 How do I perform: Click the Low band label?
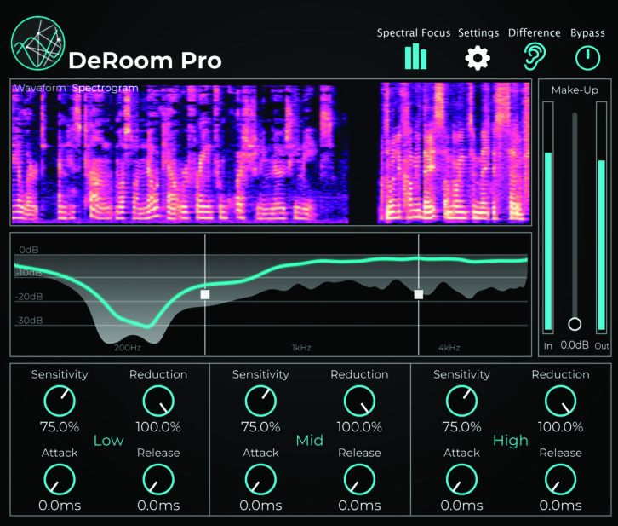pos(109,441)
